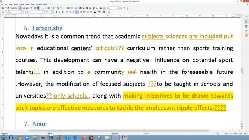Click the Cut icon
This screenshot has height=140, width=249.
[42, 8]
